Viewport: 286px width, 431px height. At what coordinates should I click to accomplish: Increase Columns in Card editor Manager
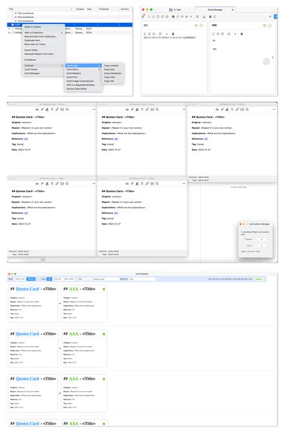(267, 239)
